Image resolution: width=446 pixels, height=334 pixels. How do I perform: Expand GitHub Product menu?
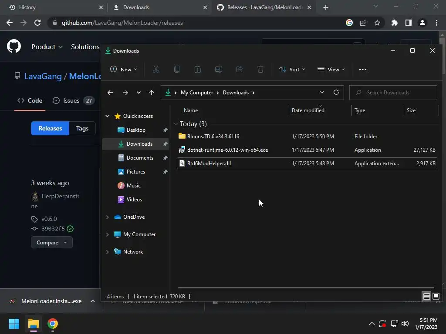coord(47,47)
